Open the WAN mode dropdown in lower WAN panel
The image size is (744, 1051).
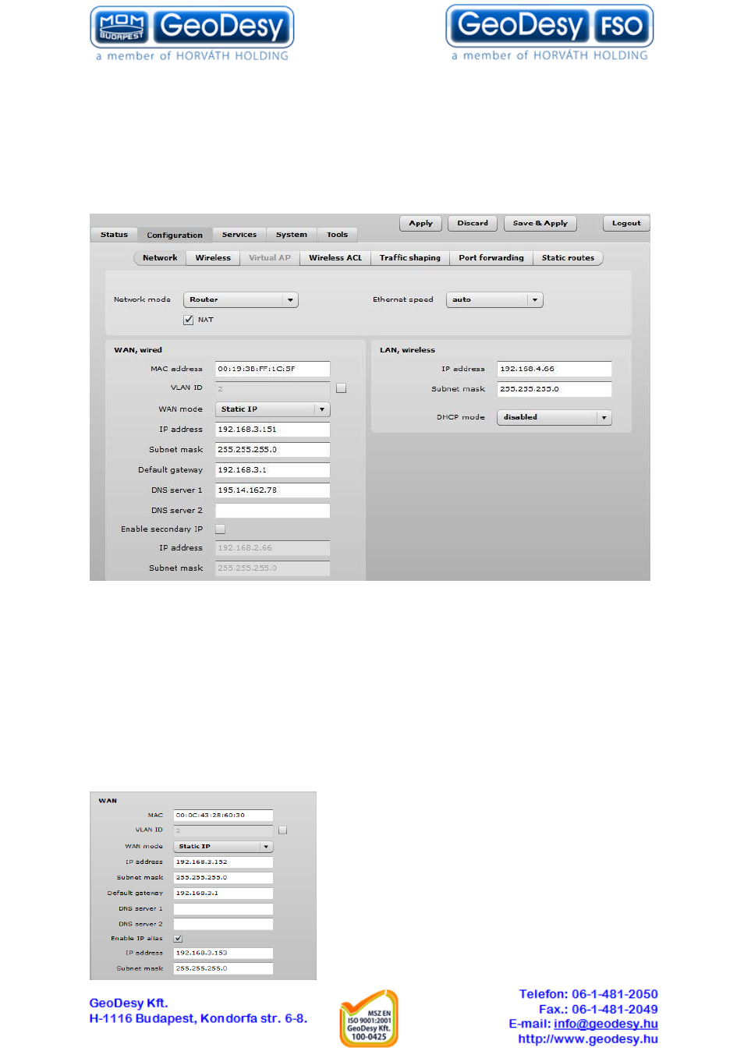pos(223,847)
